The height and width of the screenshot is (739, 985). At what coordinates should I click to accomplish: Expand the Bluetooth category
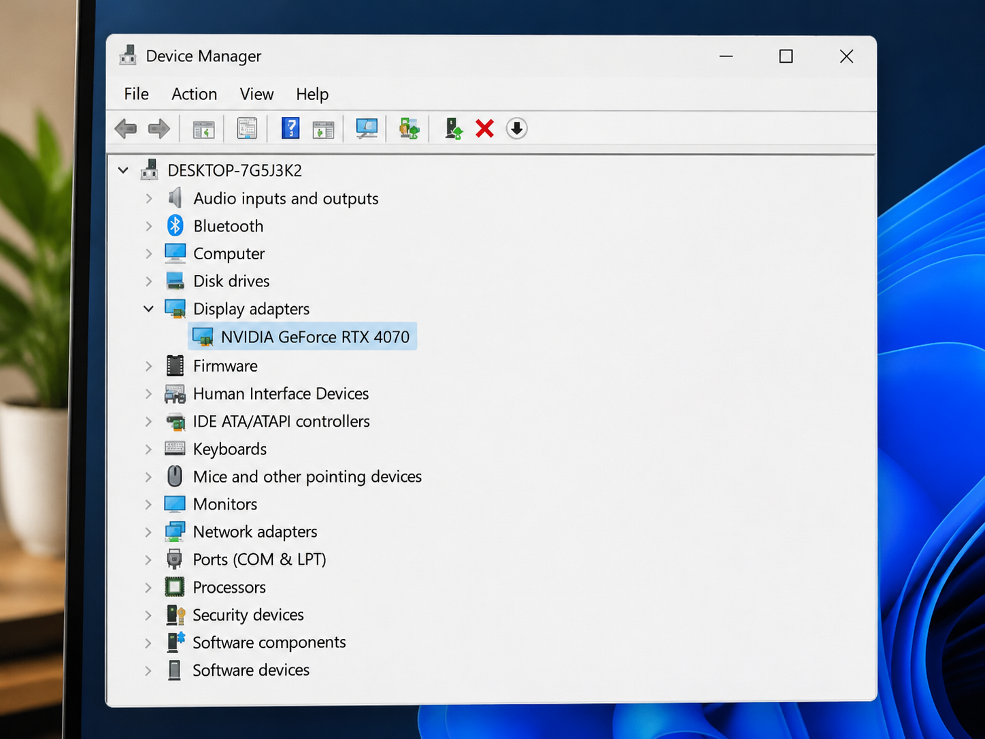(149, 226)
